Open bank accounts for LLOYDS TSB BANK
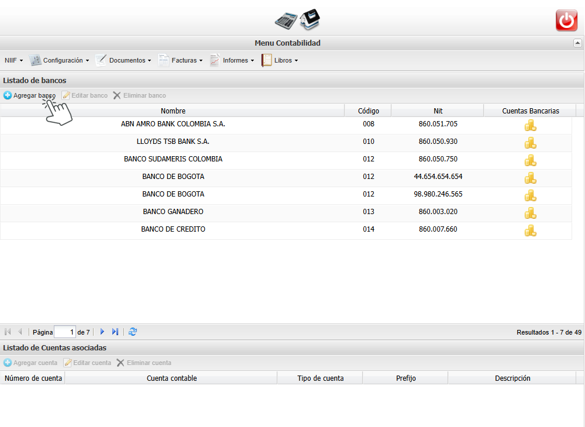This screenshot has width=585, height=427. pyautogui.click(x=530, y=143)
